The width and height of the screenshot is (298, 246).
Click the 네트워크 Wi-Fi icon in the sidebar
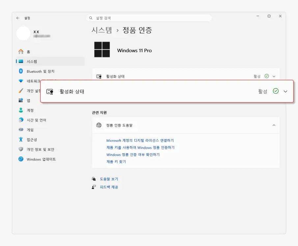coord(21,81)
